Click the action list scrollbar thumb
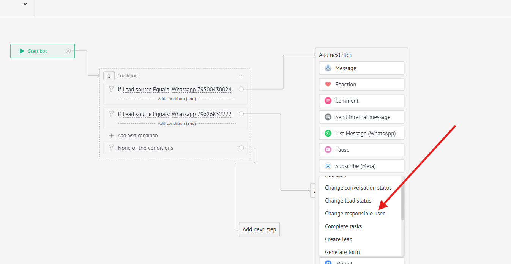The image size is (511, 264). click(403, 199)
